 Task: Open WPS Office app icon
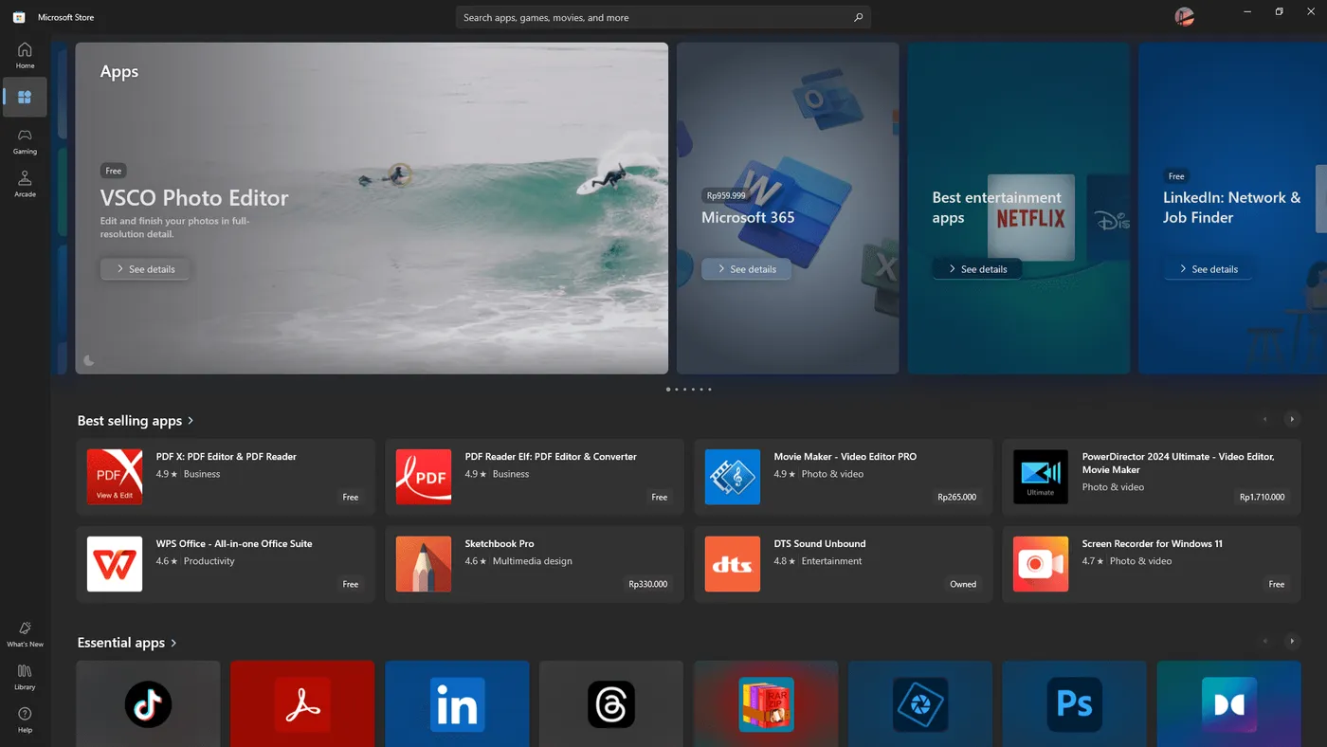tap(115, 564)
